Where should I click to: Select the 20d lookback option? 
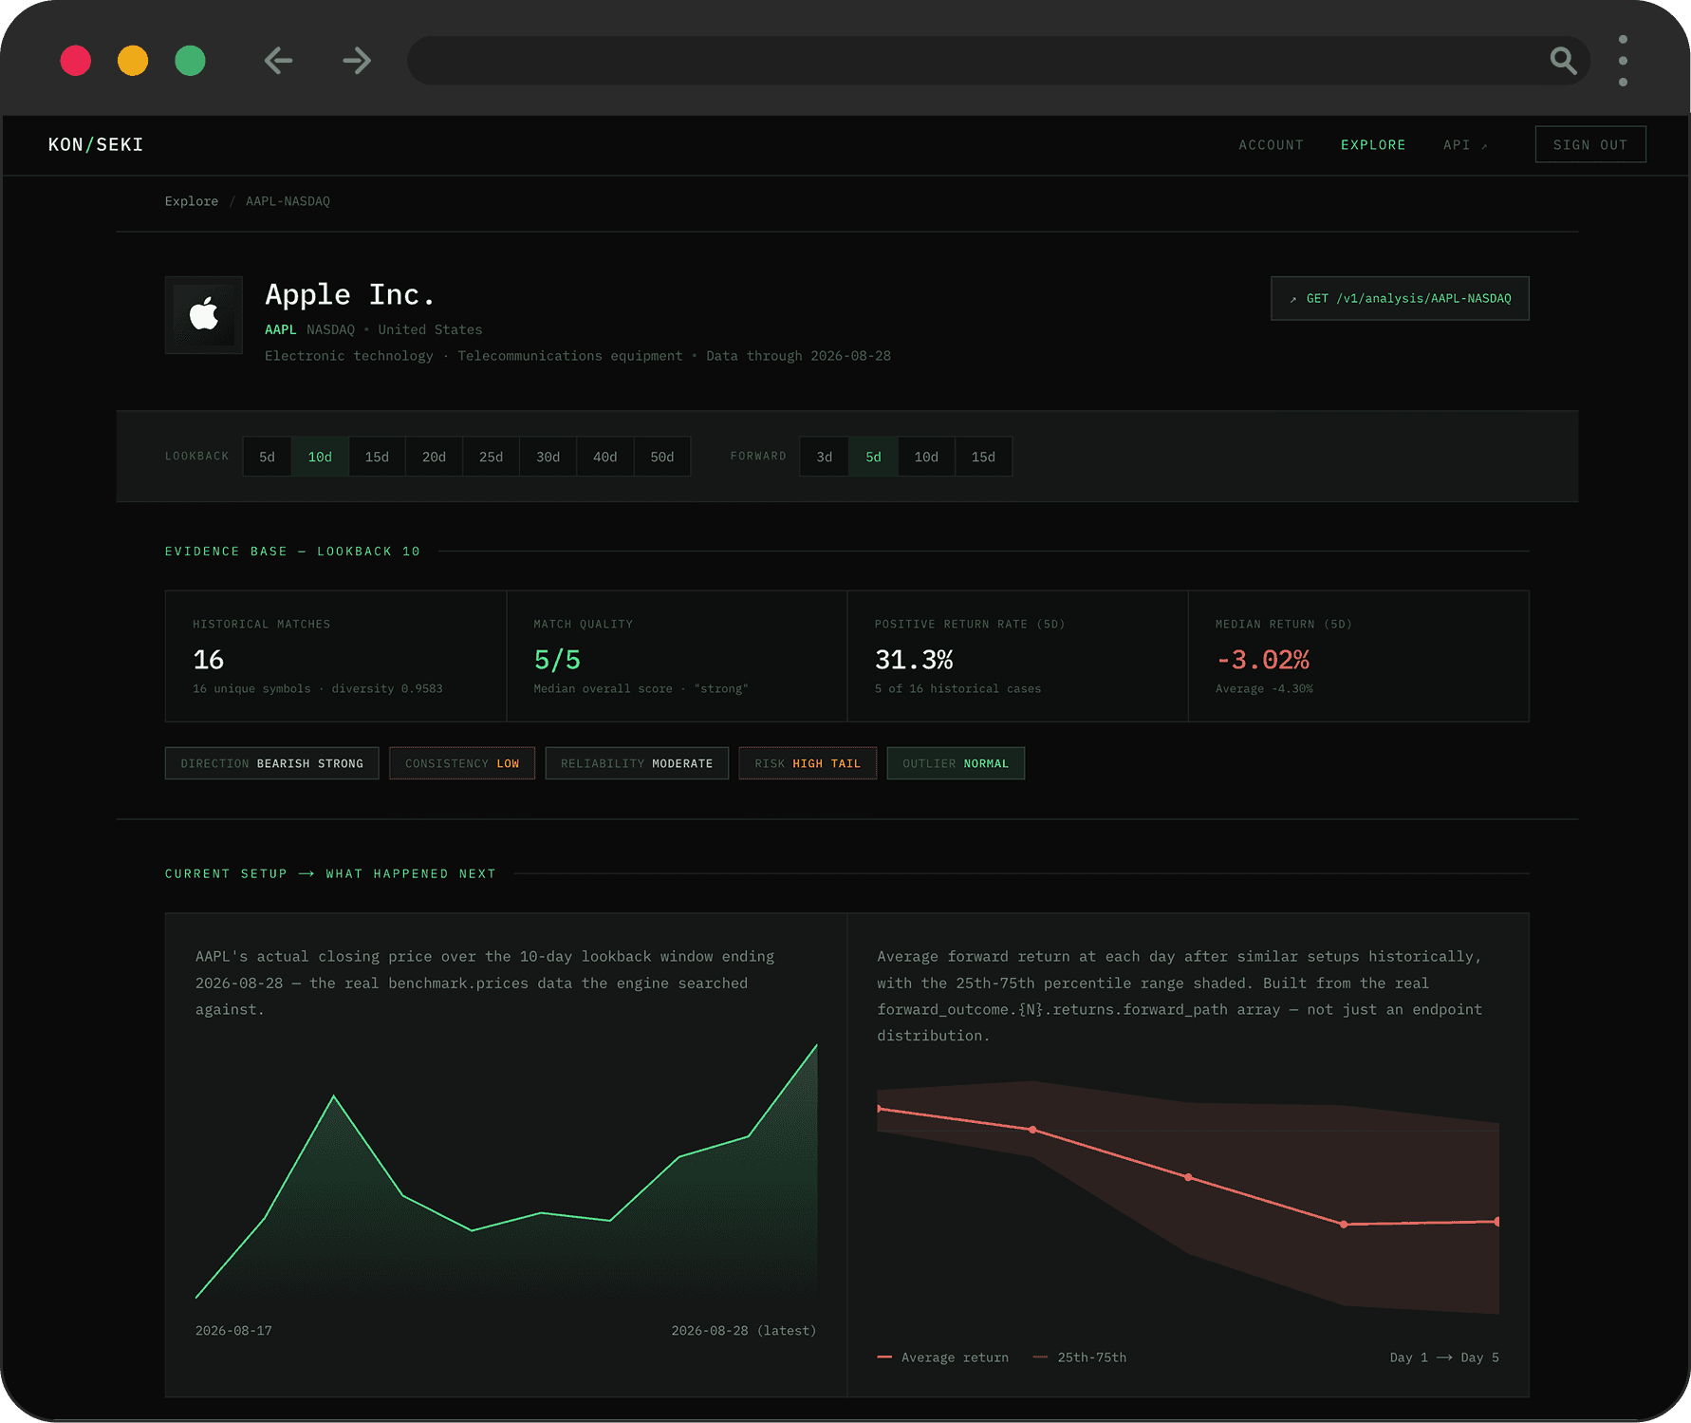[x=434, y=457]
